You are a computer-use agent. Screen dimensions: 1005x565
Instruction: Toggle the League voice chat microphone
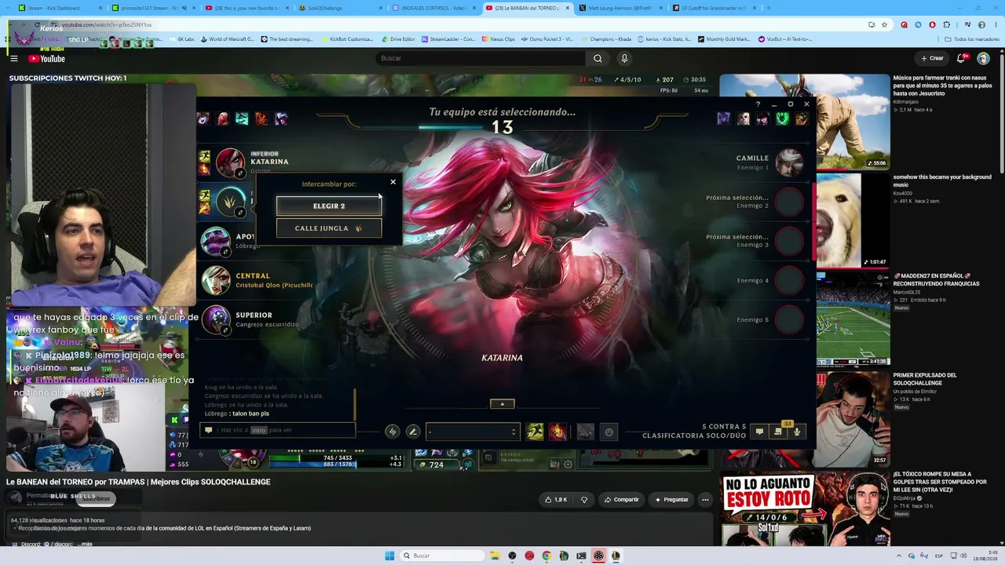click(x=797, y=431)
